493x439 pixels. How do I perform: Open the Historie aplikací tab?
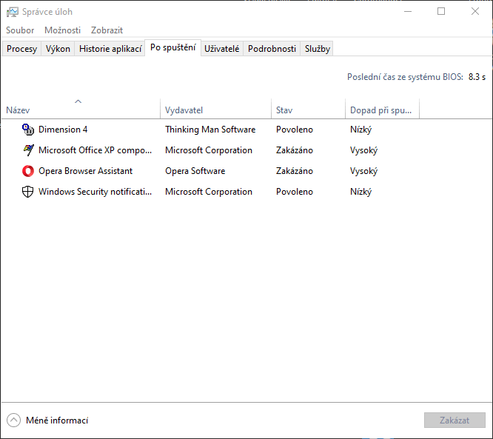tap(110, 49)
